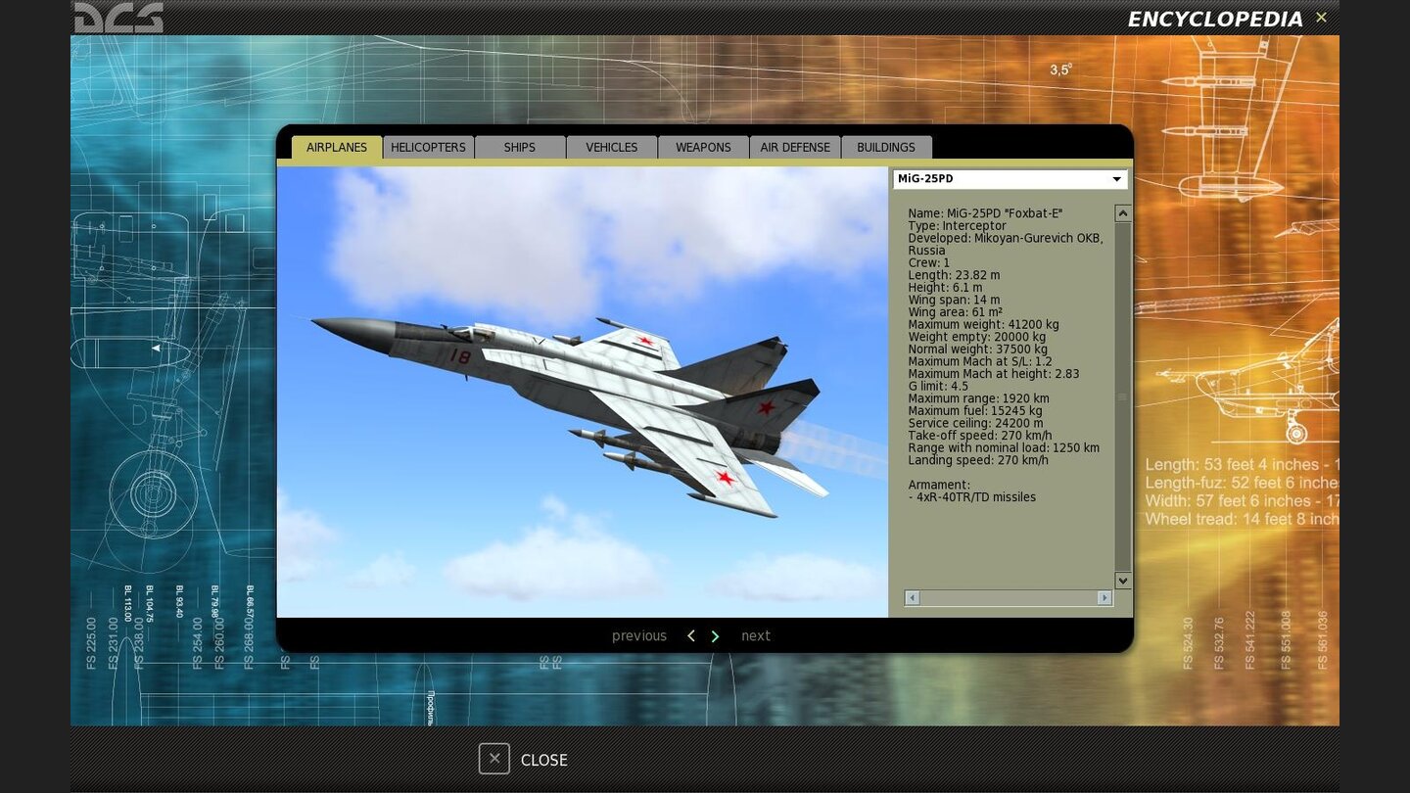The height and width of the screenshot is (793, 1410).
Task: Open the Helicopters tab
Action: (428, 147)
